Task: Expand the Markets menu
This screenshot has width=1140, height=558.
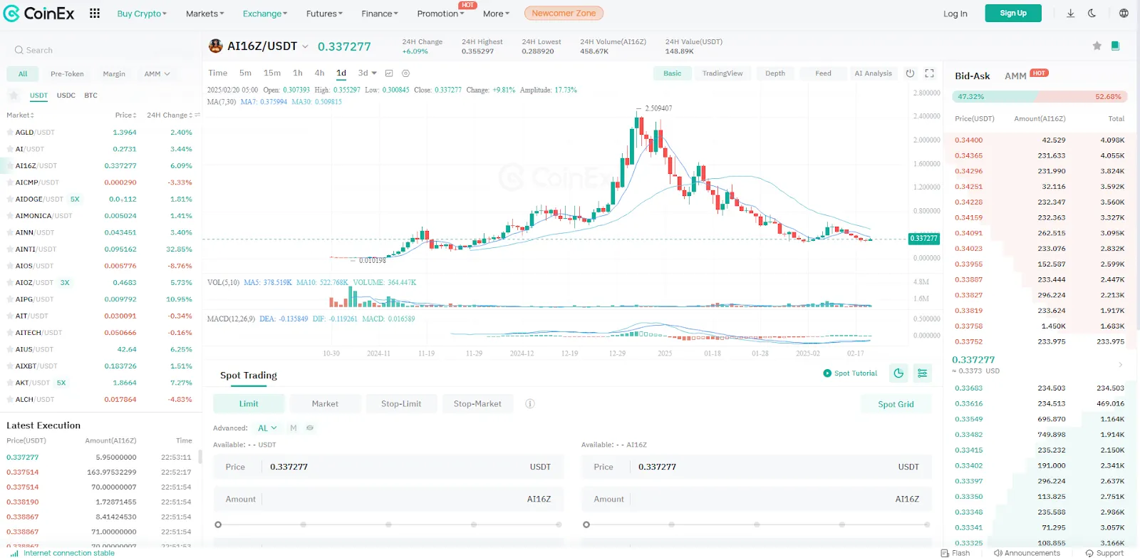Action: click(x=204, y=14)
